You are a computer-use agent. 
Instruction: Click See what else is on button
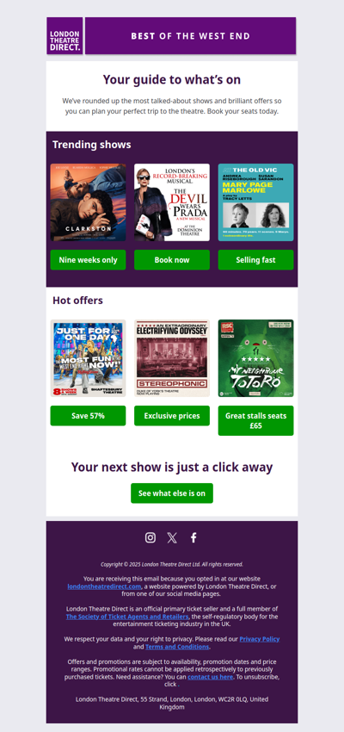pyautogui.click(x=172, y=493)
